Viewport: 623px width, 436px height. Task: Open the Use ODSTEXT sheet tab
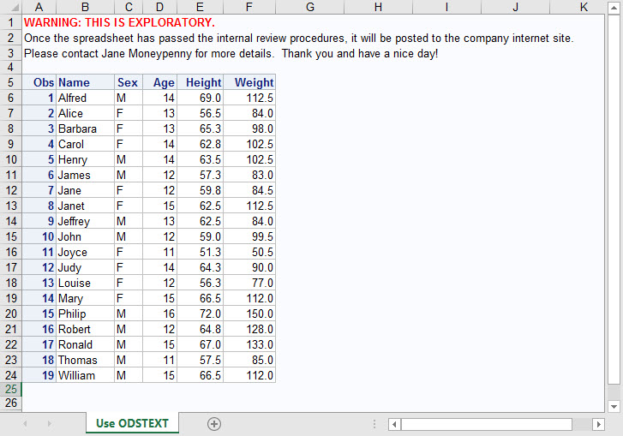click(x=132, y=423)
